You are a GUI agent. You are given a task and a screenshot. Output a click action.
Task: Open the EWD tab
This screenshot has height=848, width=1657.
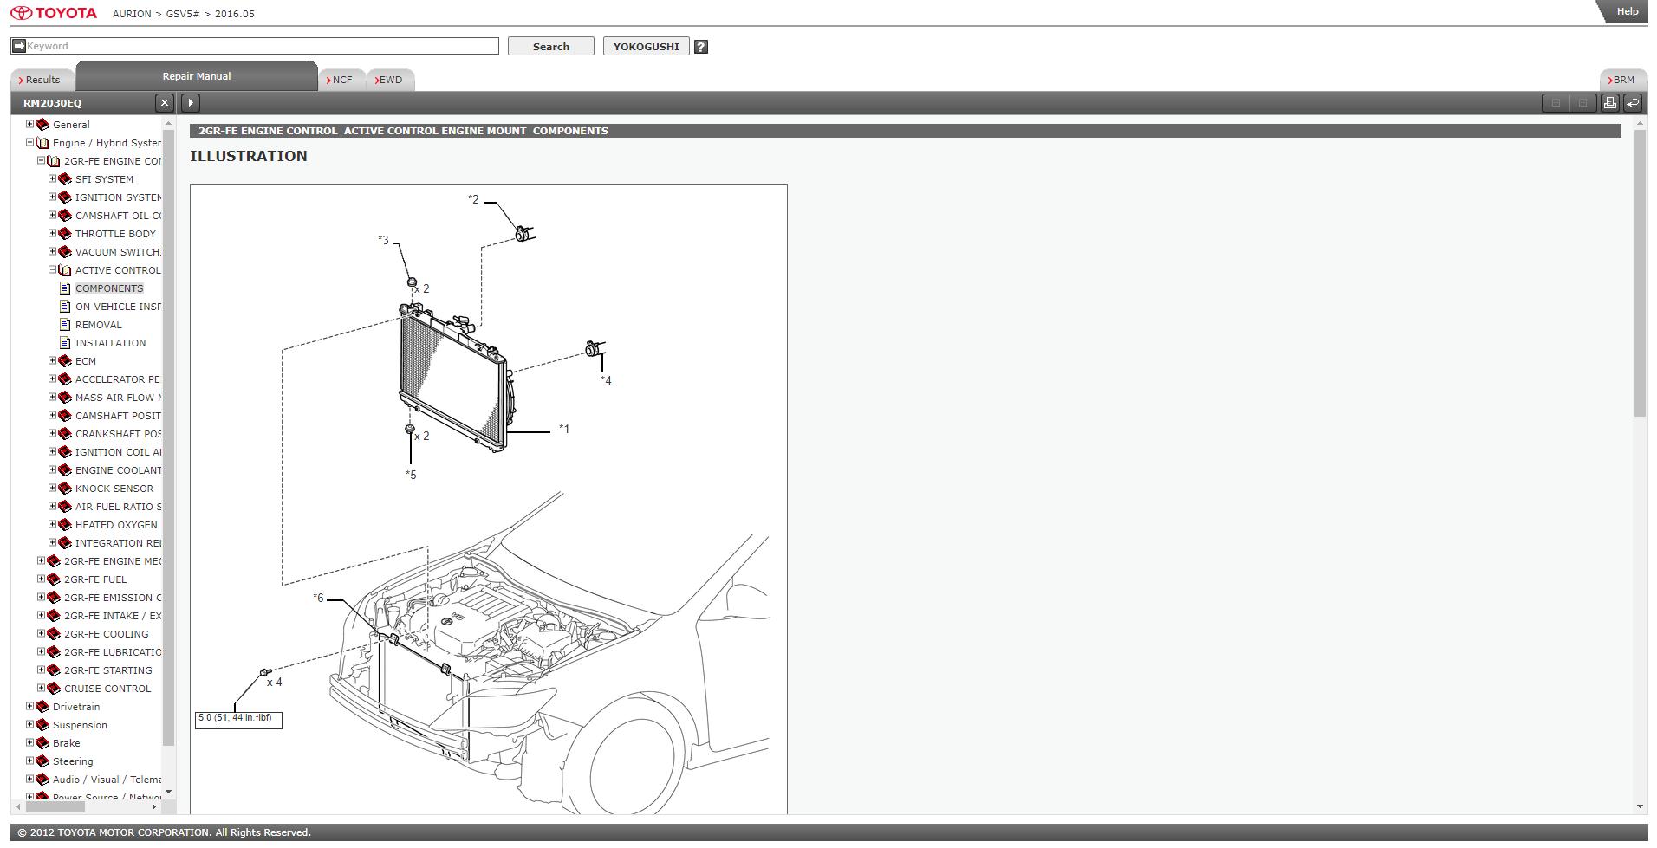tap(390, 80)
